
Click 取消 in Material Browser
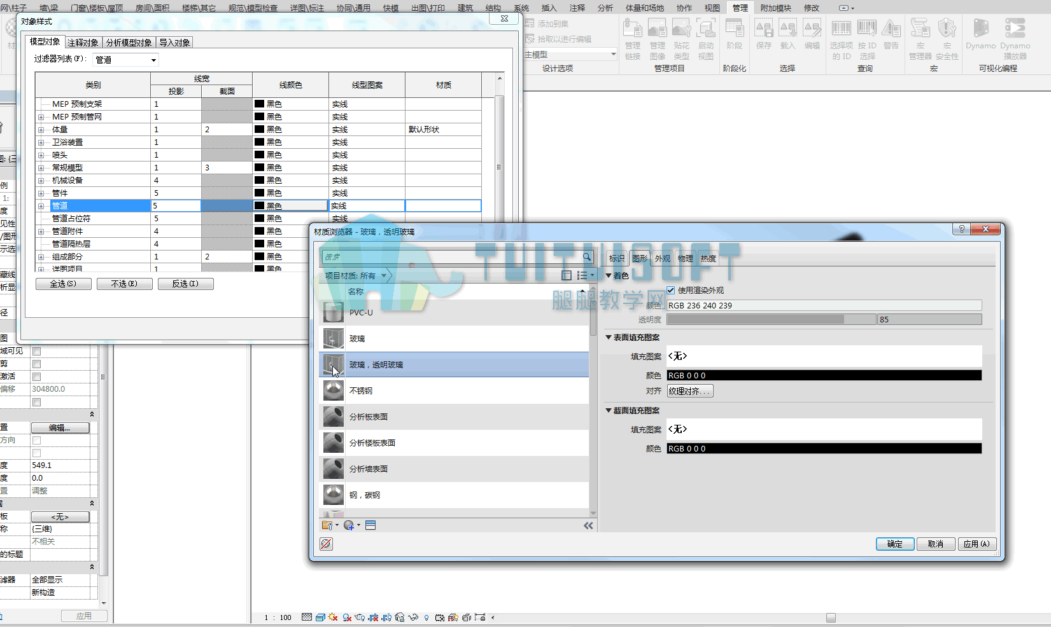click(x=936, y=544)
